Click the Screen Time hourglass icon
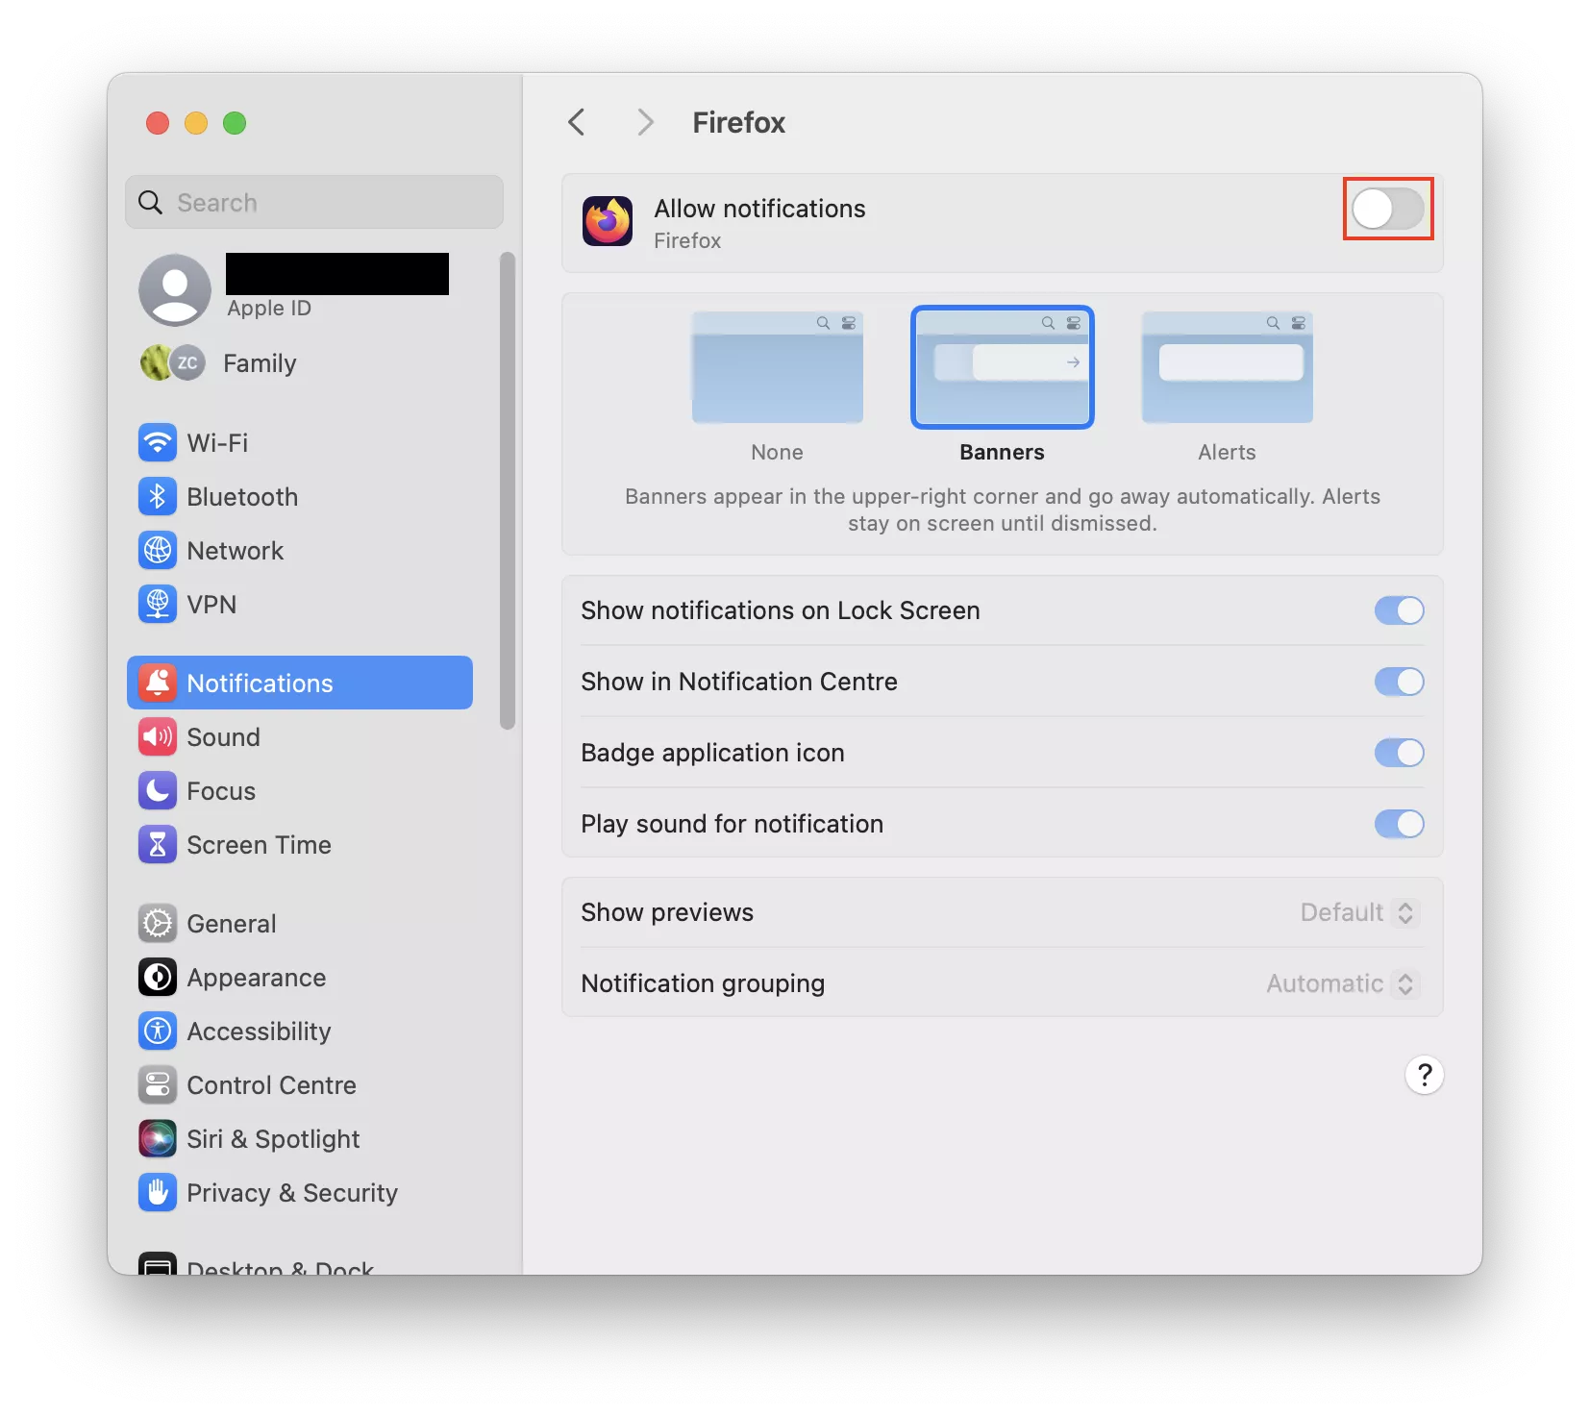This screenshot has height=1417, width=1590. [158, 845]
